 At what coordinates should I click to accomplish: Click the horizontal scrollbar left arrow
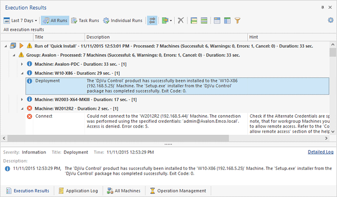[4, 138]
